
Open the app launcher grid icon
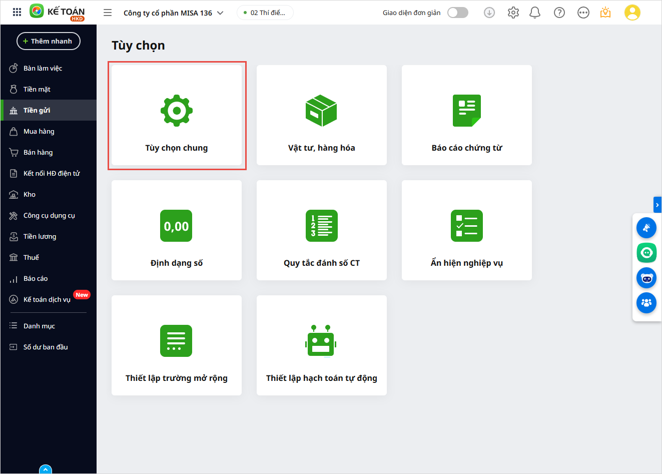[17, 13]
